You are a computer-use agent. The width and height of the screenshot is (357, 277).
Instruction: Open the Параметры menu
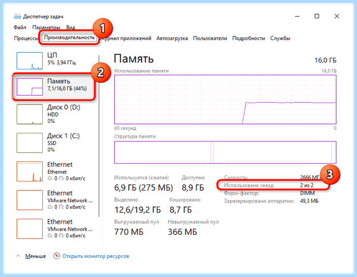(46, 27)
